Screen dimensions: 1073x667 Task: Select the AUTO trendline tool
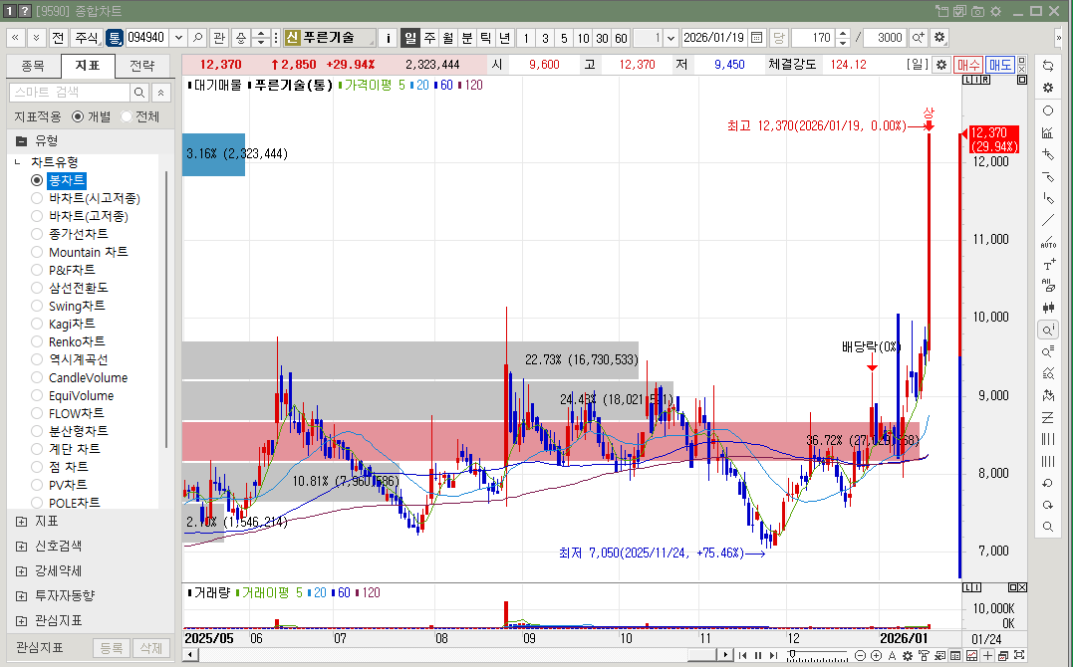pos(1048,242)
